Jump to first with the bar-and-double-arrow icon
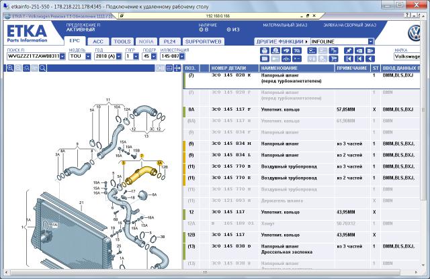The height and width of the screenshot is (279, 430). (x=349, y=58)
